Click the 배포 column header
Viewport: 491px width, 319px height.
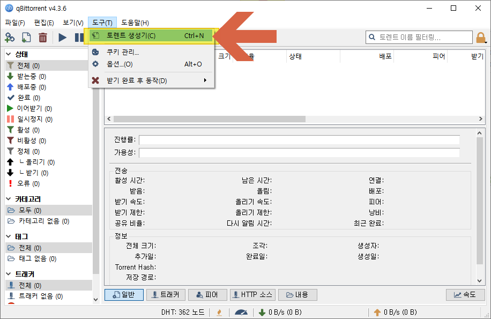click(x=367, y=56)
